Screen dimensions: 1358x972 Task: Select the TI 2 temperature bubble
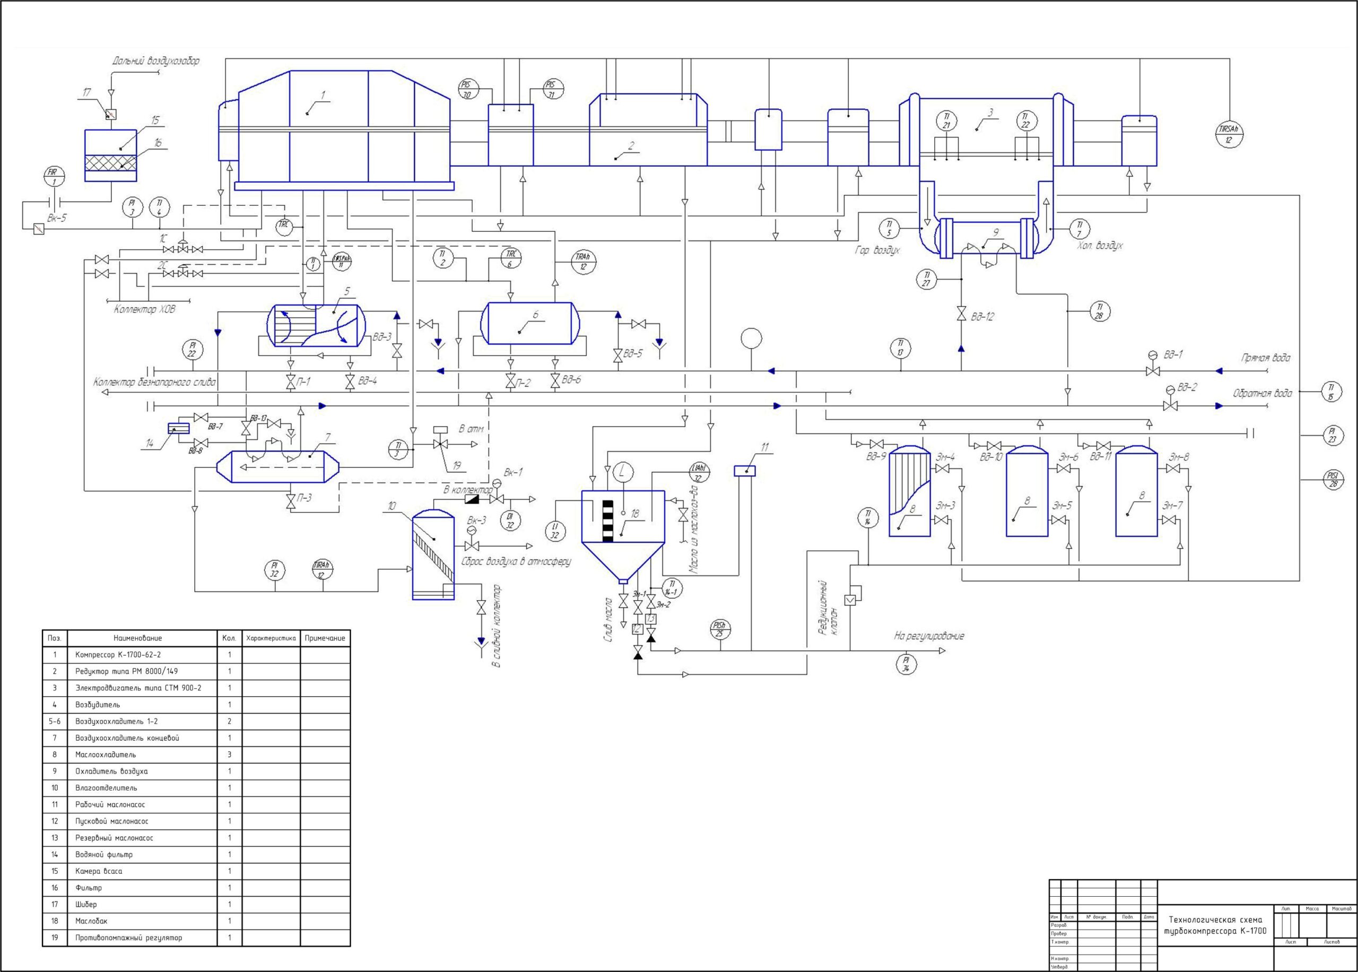click(443, 258)
